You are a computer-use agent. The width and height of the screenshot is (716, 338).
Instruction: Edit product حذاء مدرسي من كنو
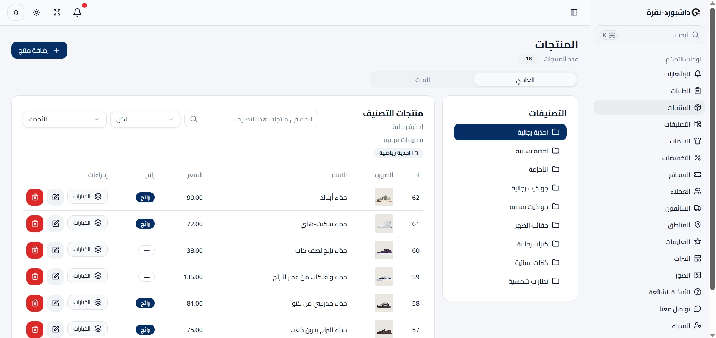click(56, 303)
